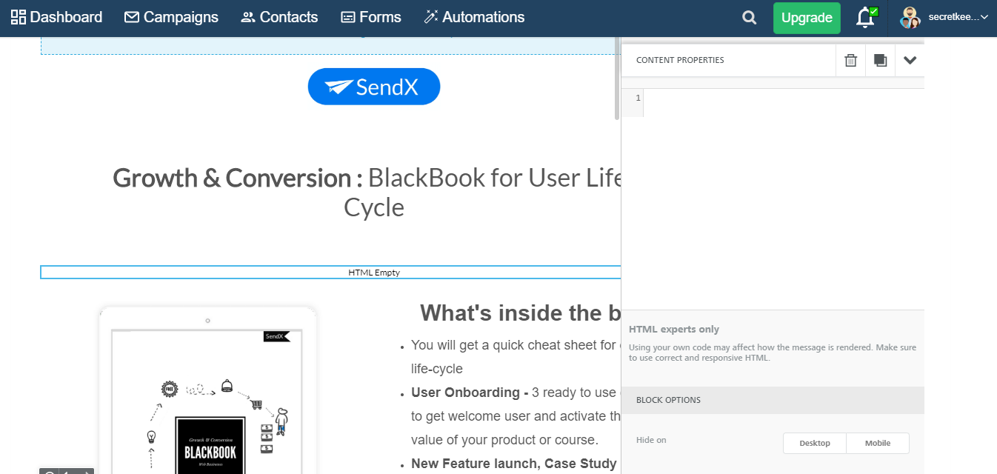Viewport: 997px width, 474px height.
Task: Open the Contacts section
Action: coord(279,17)
